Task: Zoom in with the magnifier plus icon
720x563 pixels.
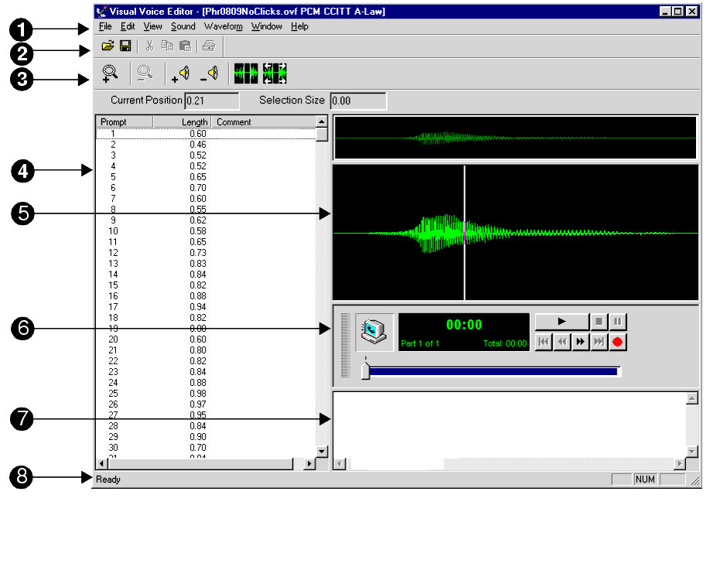Action: pyautogui.click(x=110, y=73)
